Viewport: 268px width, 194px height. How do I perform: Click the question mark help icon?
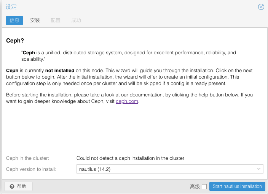pyautogui.click(x=12, y=186)
